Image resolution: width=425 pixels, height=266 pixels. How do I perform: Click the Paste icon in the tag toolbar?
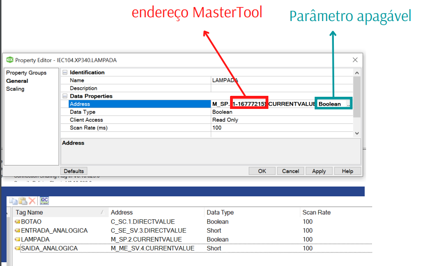[x=22, y=201]
